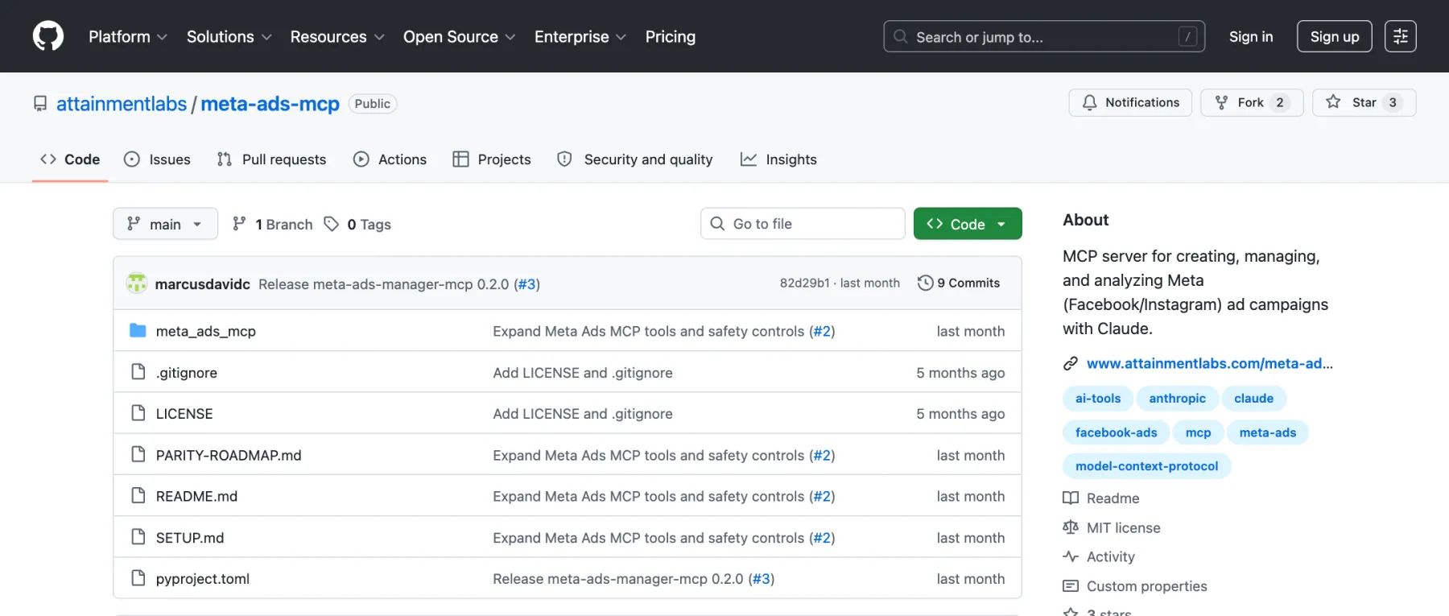
Task: Expand the Open Source menu
Action: click(459, 37)
